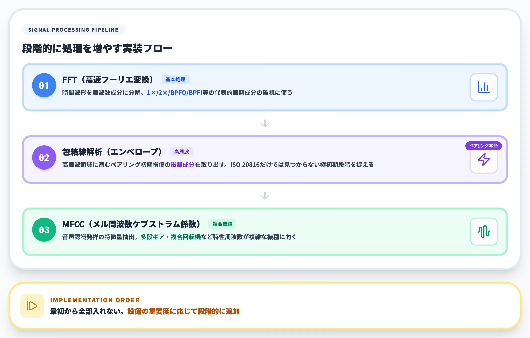
Task: Click the waveform icon in MFCC card
Action: click(484, 232)
